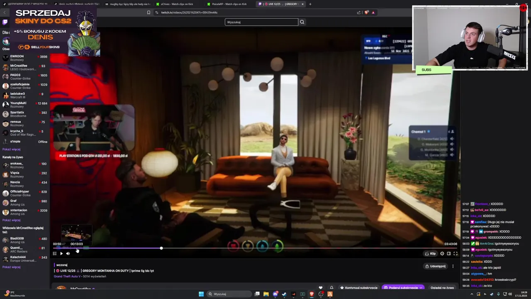This screenshot has width=531, height=299.
Task: Open Kalach444 Europa Universalis channel
Action: coord(25,259)
